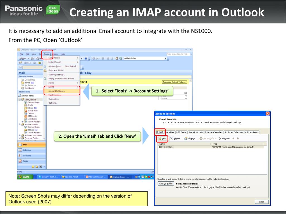Switch to the SharePoint Lists tab
This screenshot has width=286, height=214.
point(196,132)
